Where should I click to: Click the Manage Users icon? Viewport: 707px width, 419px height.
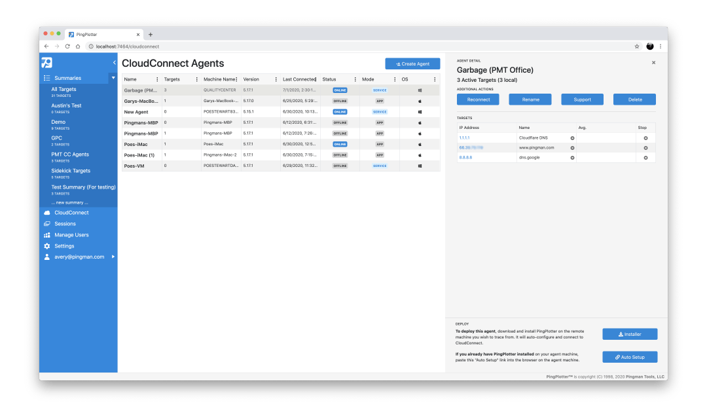[46, 235]
